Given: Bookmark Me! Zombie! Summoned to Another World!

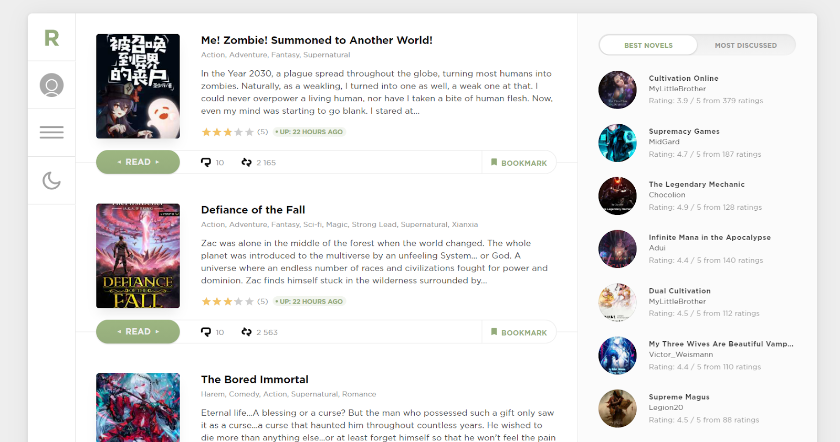Looking at the screenshot, I should click(519, 163).
